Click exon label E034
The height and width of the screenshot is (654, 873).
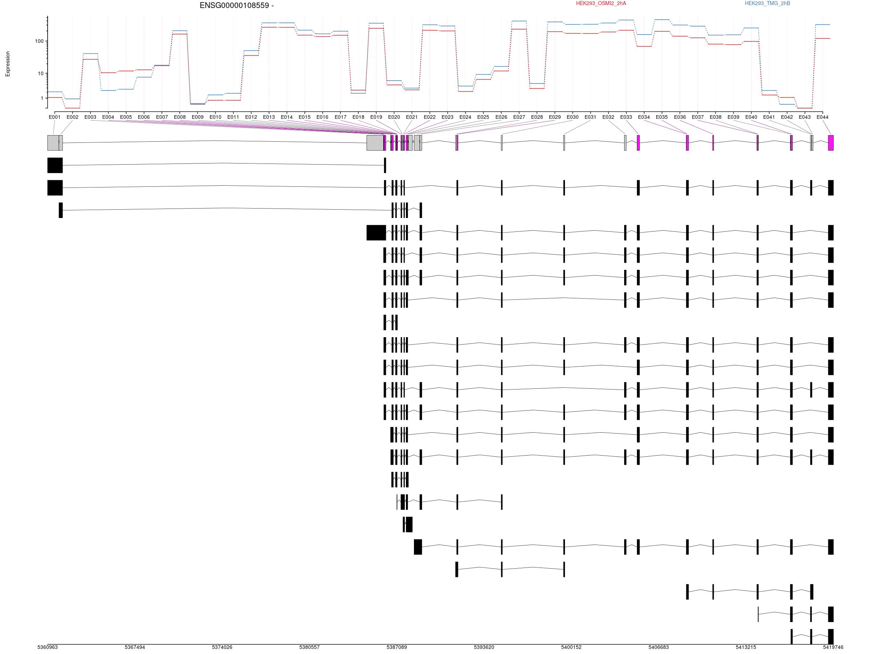pos(644,117)
